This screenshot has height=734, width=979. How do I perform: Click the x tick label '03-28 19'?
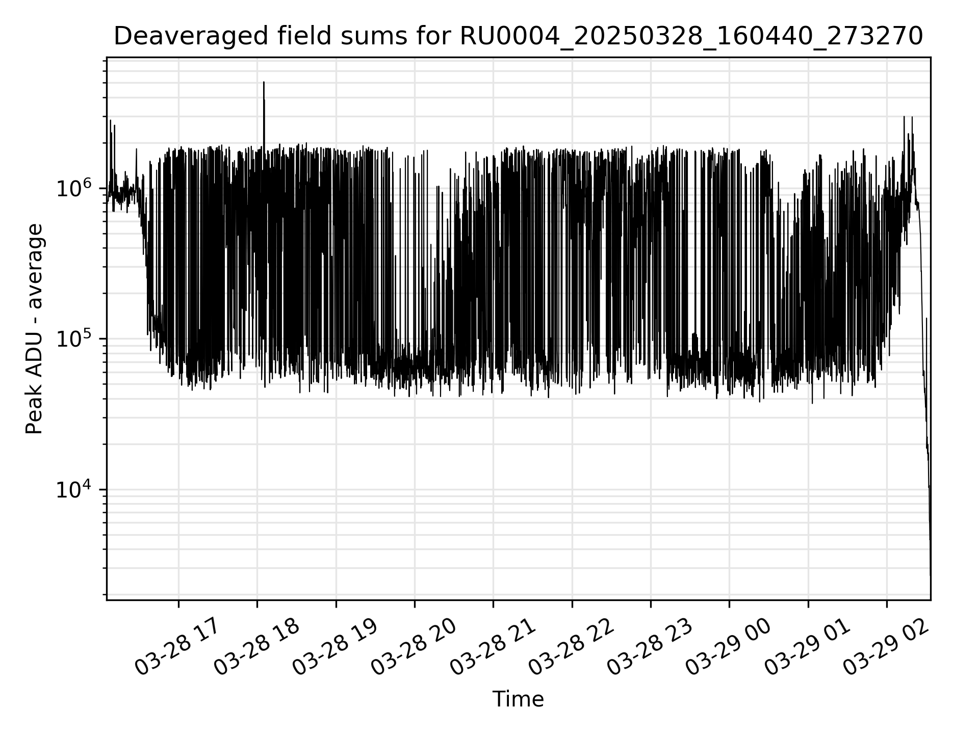[x=334, y=647]
